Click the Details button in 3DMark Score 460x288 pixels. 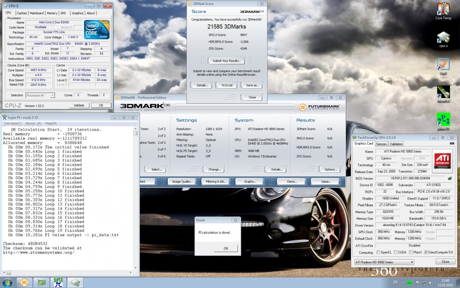(202, 85)
